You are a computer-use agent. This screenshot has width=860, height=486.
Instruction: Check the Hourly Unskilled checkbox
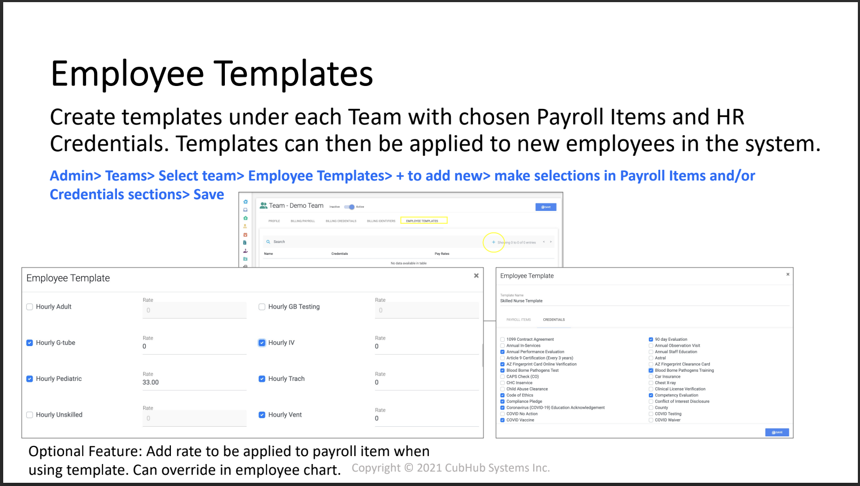pyautogui.click(x=30, y=415)
